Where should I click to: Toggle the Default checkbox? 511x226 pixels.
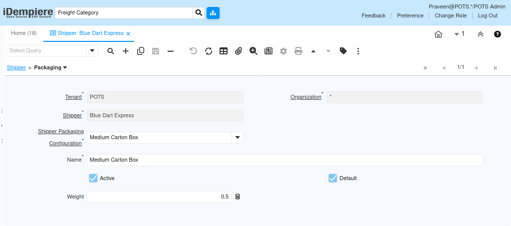333,178
